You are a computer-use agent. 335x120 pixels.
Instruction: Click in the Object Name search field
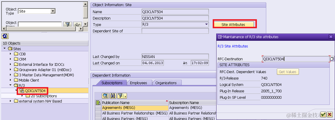click(x=40, y=24)
